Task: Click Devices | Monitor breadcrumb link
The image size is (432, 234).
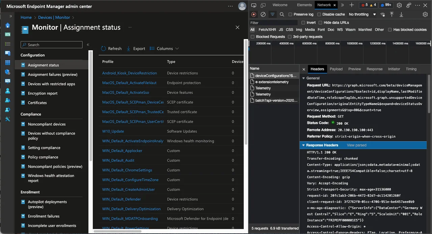Action: [54, 18]
